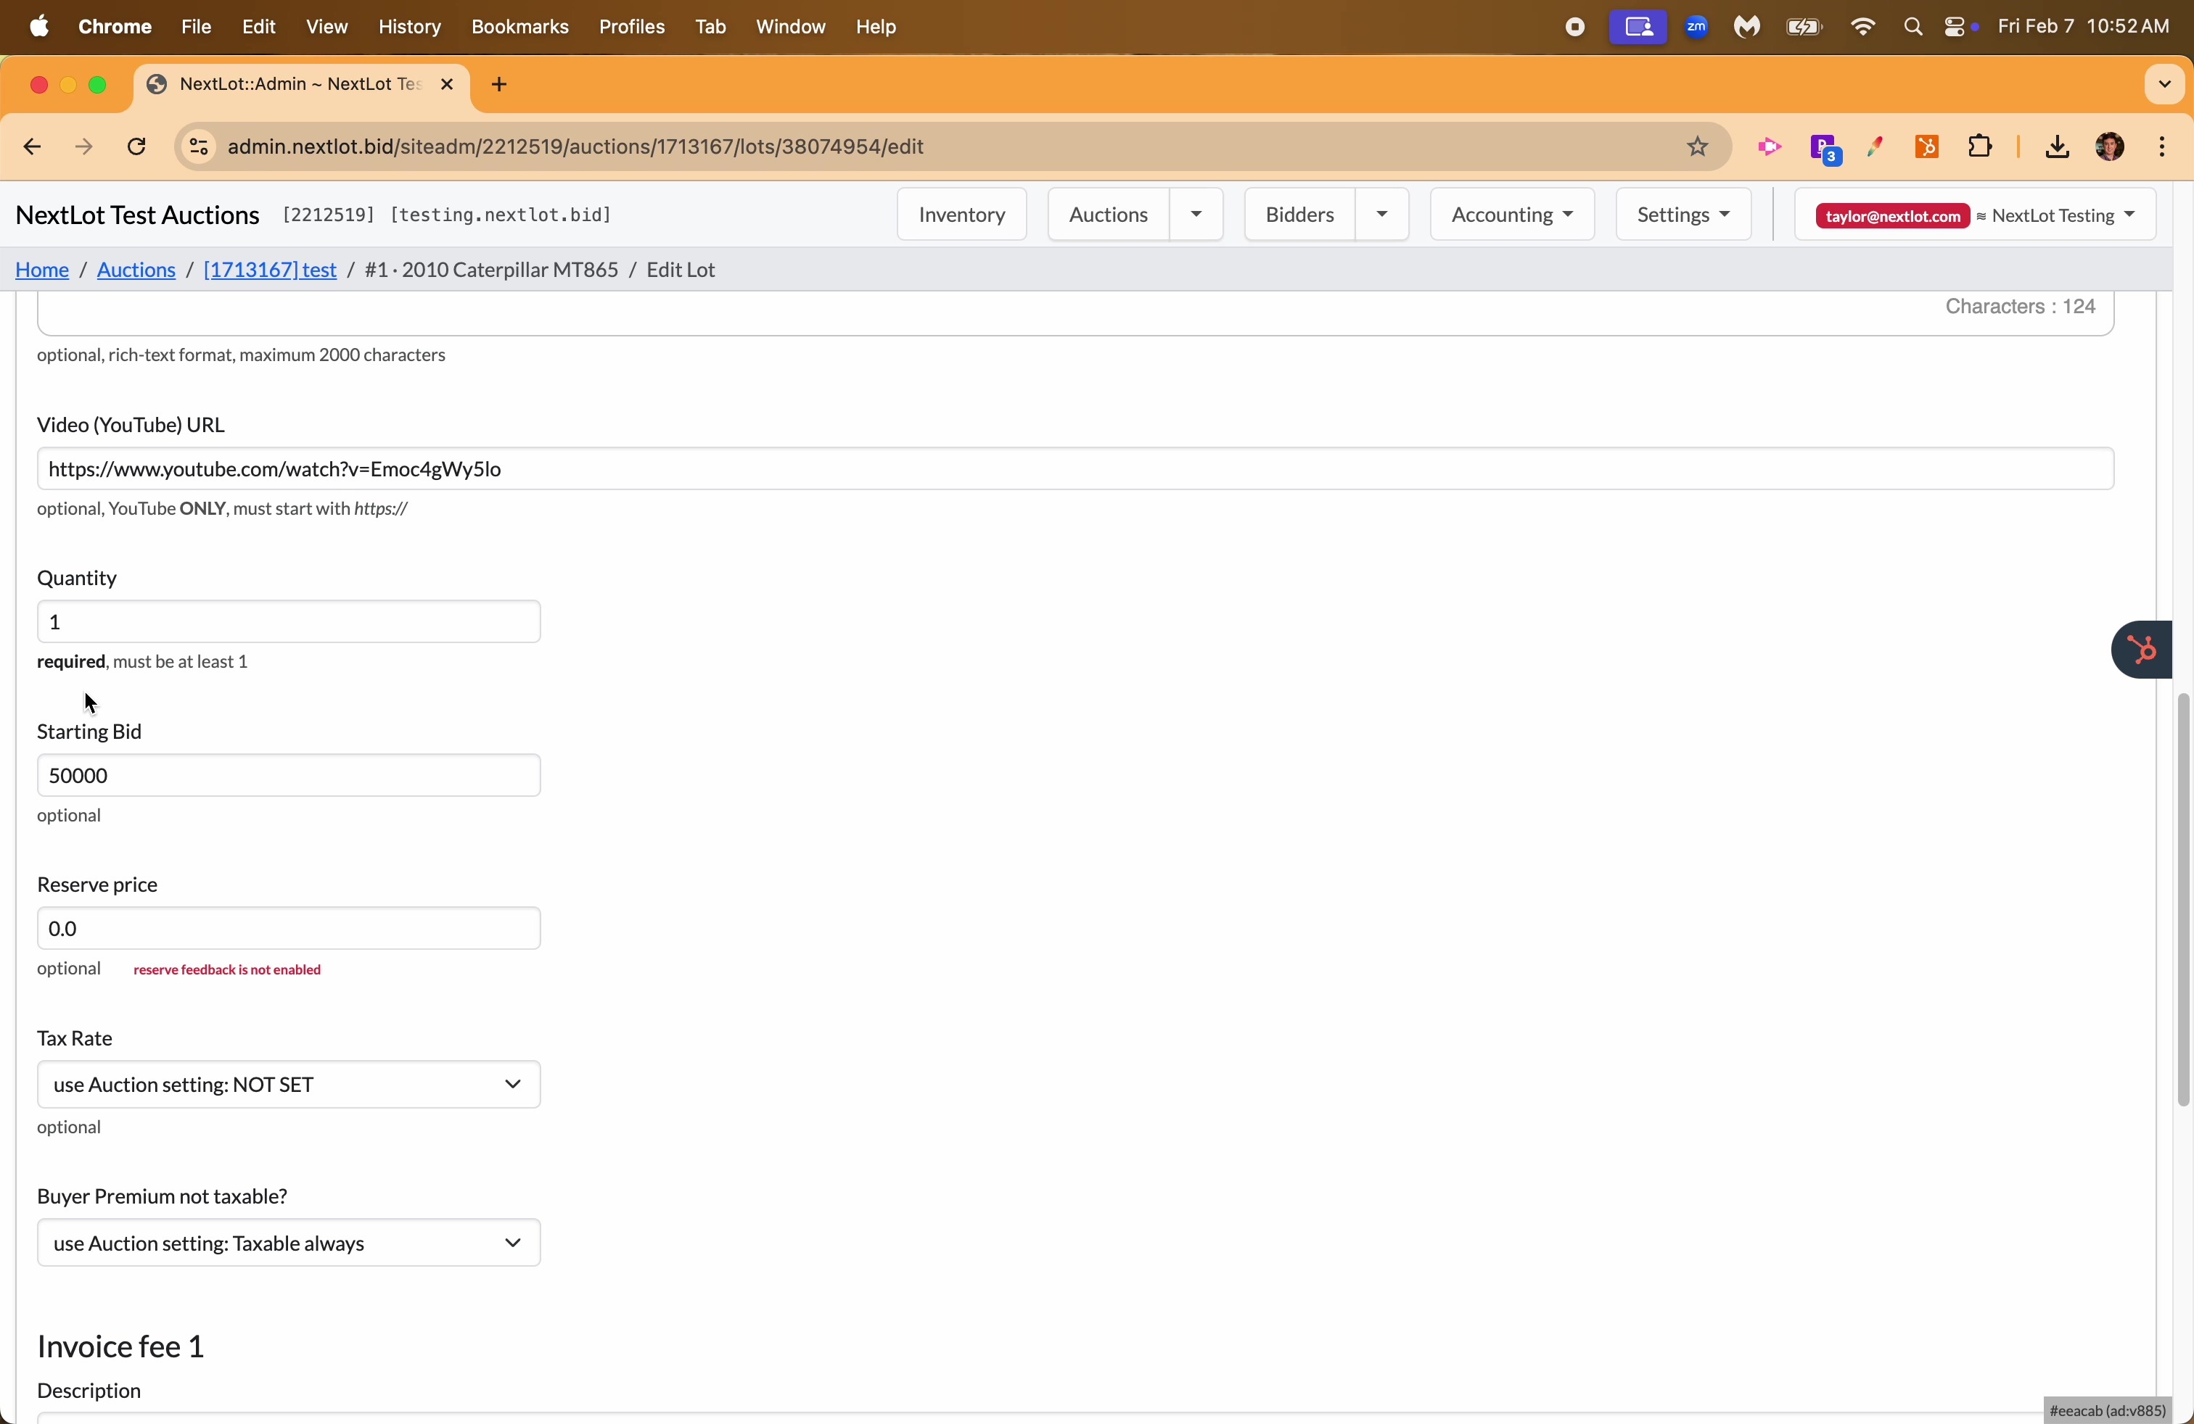Open the Accounting dropdown menu

(x=1512, y=215)
